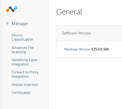Select version number 125.0.6.166
This screenshot has width=122, height=109.
(x=100, y=49)
